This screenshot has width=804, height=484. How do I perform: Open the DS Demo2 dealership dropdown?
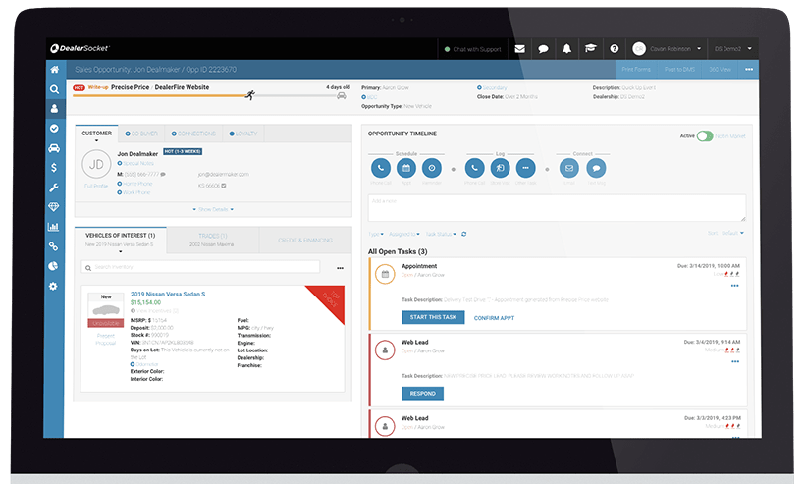tap(732, 49)
